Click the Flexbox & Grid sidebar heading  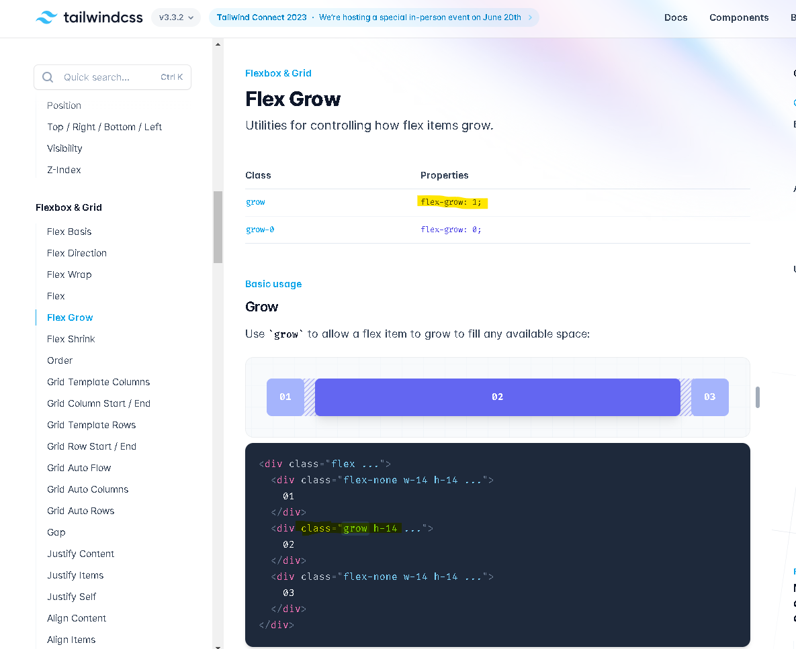69,207
